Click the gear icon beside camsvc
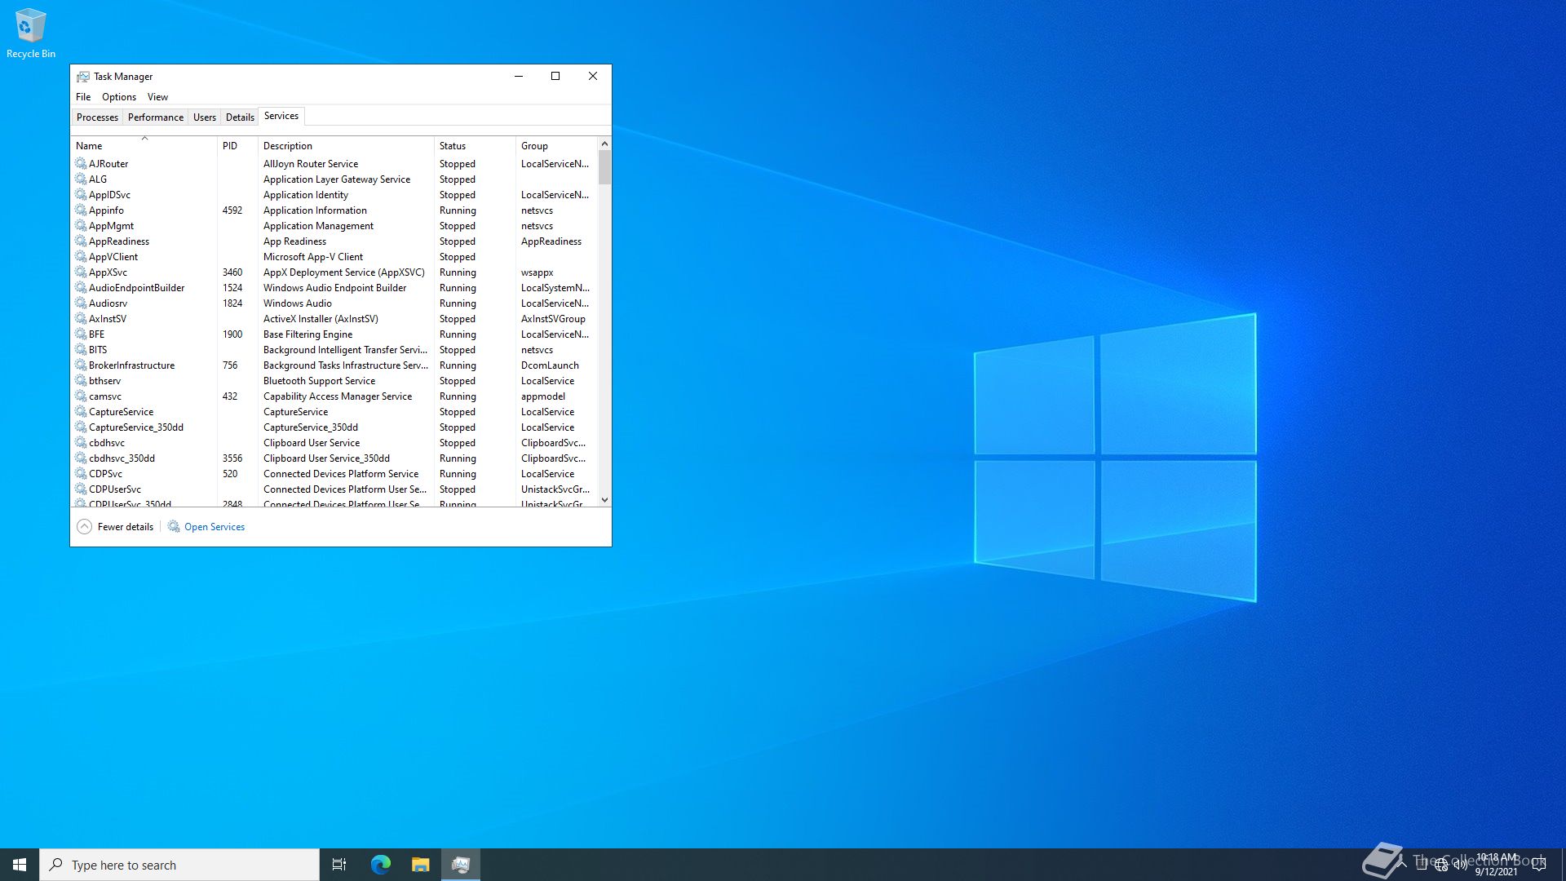Viewport: 1566px width, 881px height. [x=81, y=396]
